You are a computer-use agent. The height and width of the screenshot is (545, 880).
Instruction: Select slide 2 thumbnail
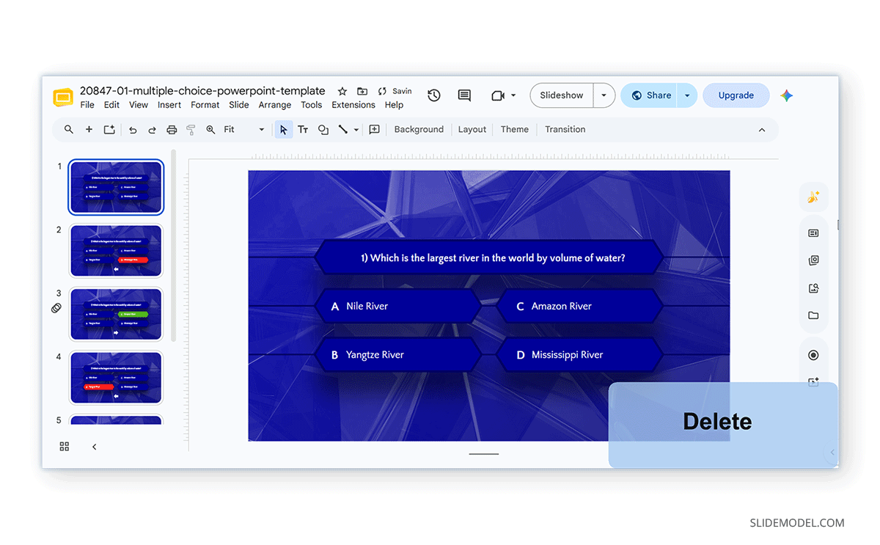tap(116, 251)
